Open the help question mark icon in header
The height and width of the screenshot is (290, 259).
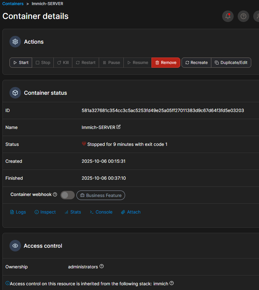(243, 16)
